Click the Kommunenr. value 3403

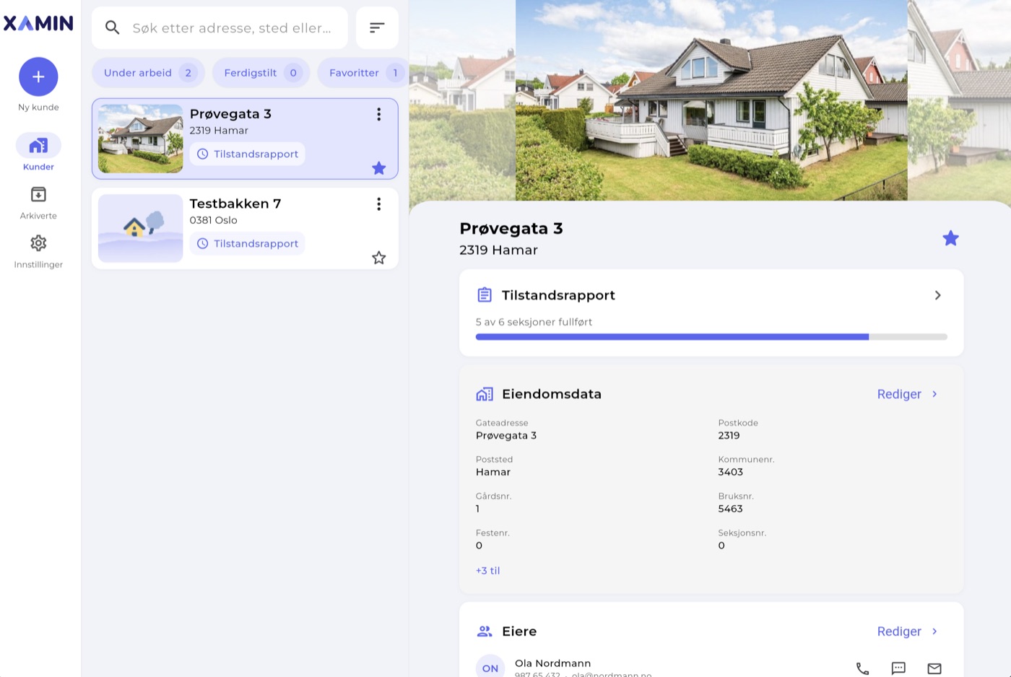(x=730, y=472)
